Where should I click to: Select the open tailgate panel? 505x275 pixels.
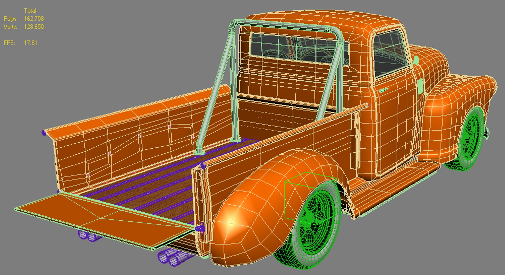coord(105,221)
